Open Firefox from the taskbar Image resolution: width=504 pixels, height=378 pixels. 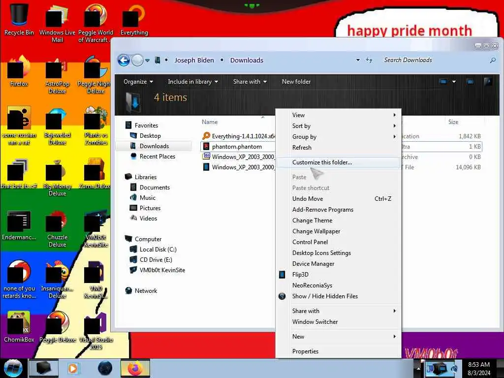pyautogui.click(x=135, y=368)
